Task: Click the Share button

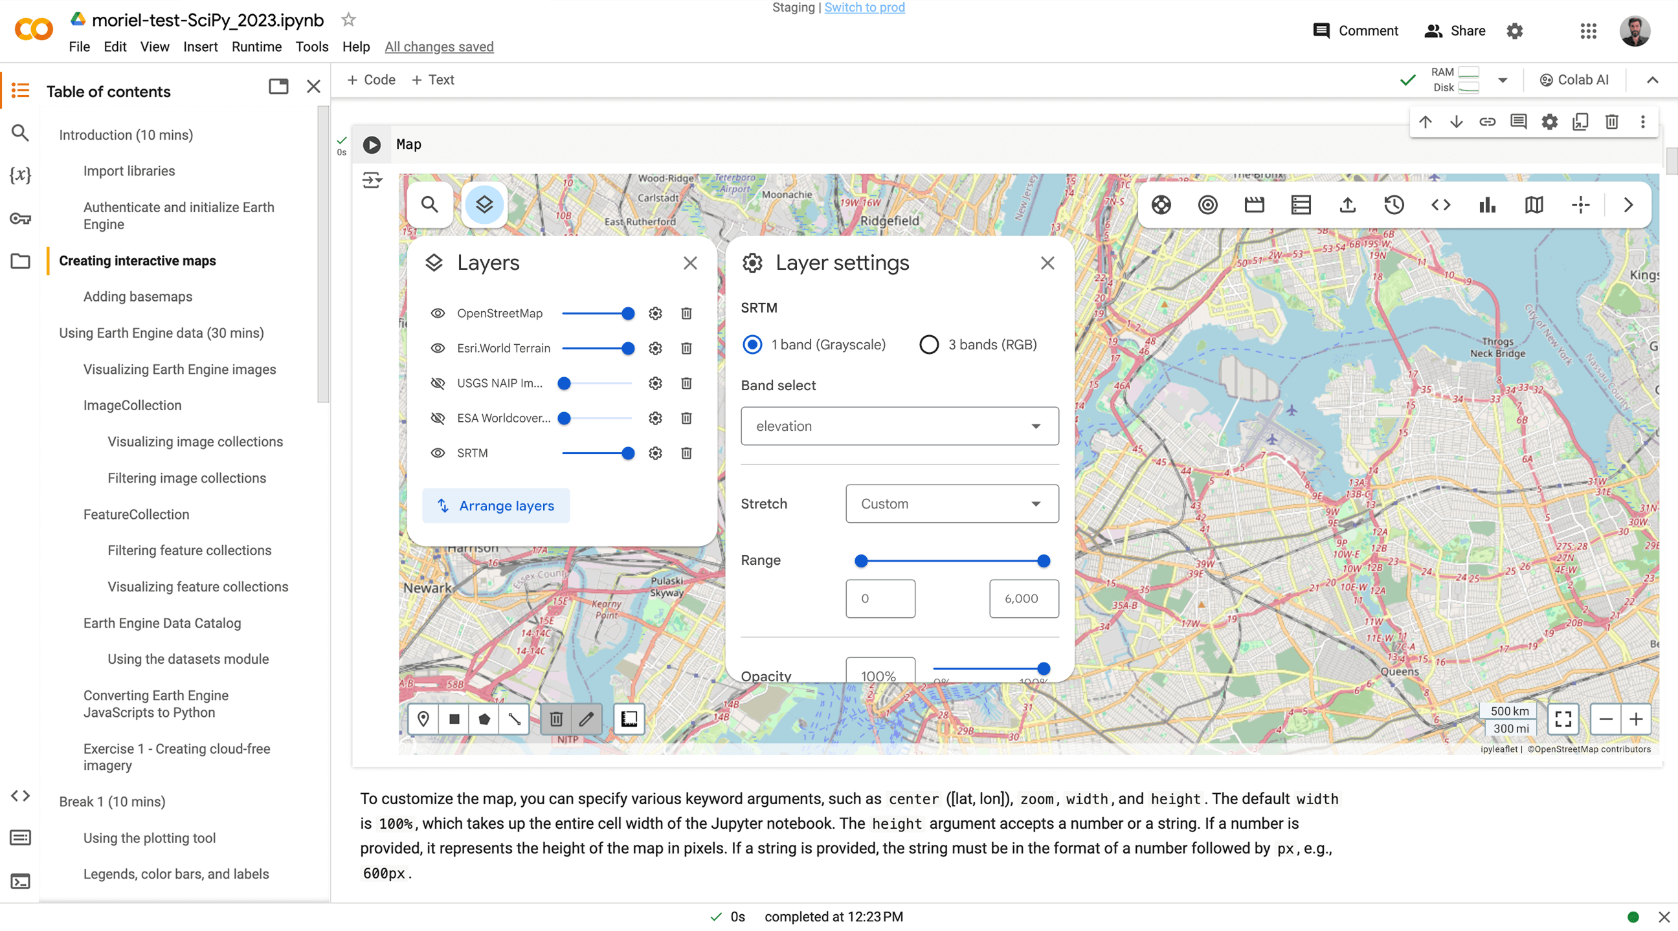Action: tap(1455, 31)
